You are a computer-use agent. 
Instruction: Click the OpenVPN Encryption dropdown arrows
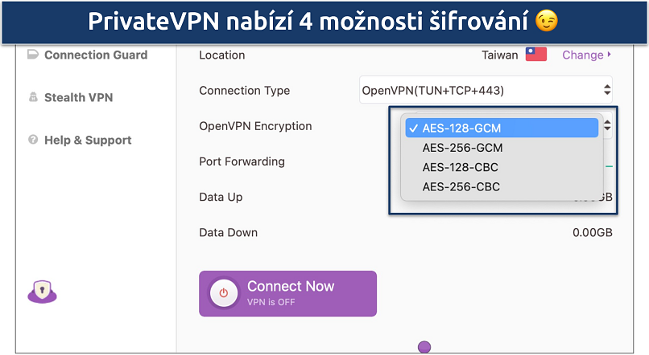(x=608, y=126)
